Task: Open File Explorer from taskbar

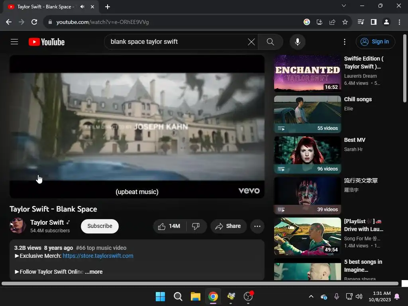Action: (195, 296)
